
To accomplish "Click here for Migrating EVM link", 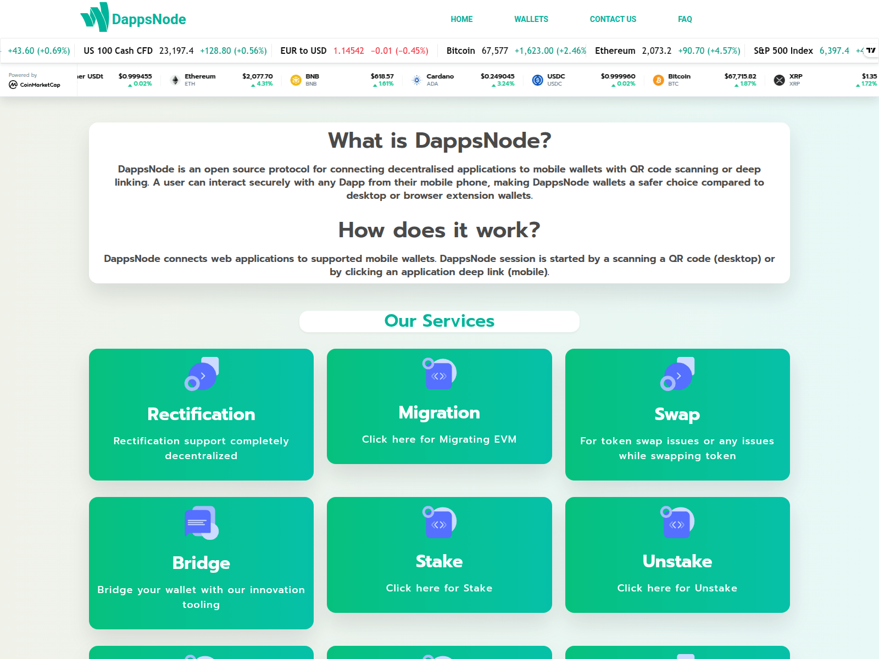I will tap(439, 439).
